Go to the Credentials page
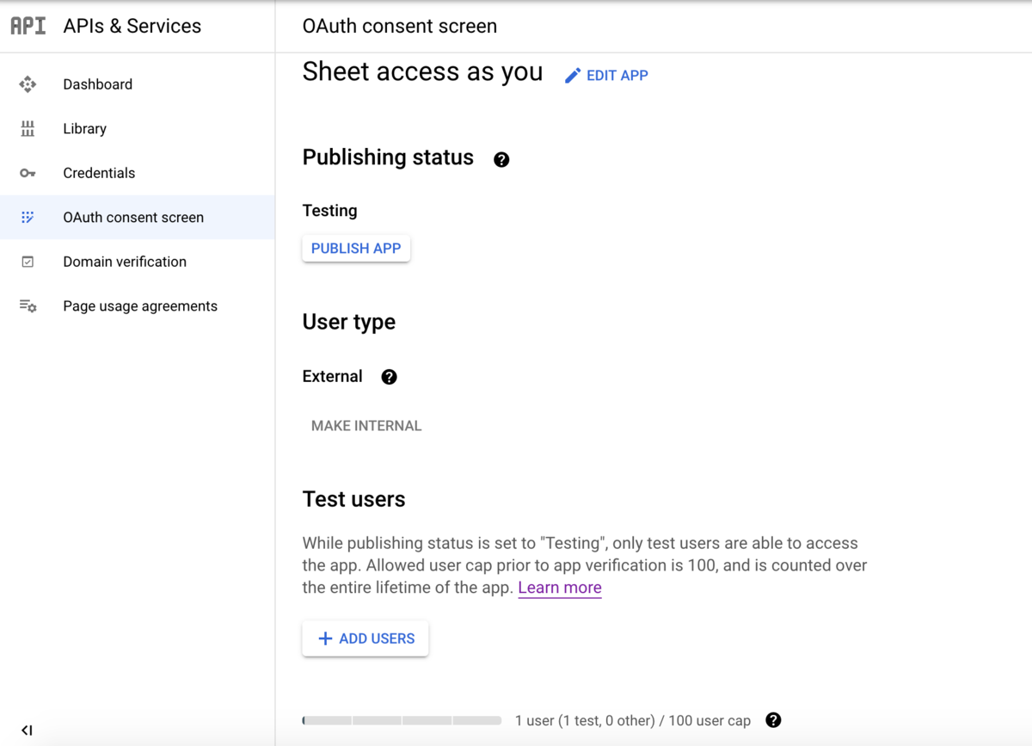Screen dimensions: 1032x746 pyautogui.click(x=99, y=173)
